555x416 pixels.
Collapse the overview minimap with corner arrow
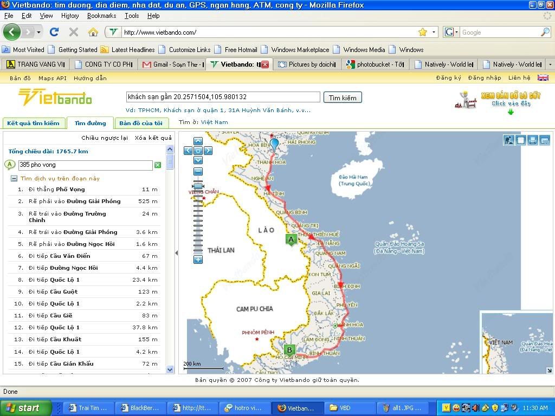click(548, 370)
